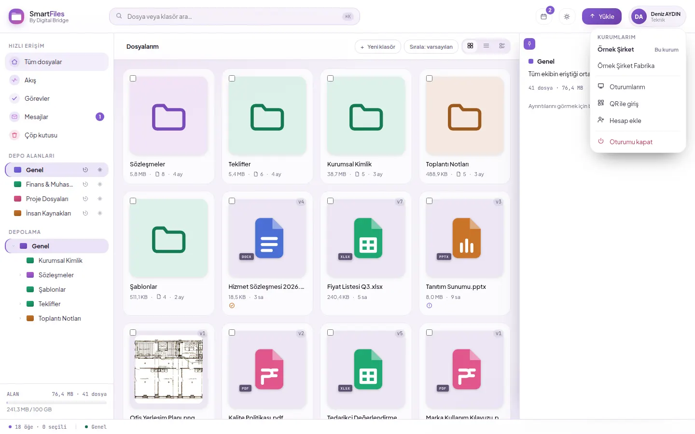
Task: Click the DA user avatar
Action: (639, 16)
